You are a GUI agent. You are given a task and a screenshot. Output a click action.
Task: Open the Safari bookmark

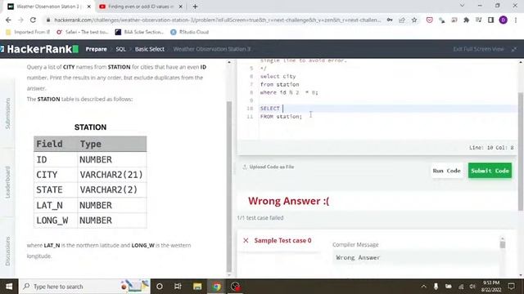(82, 32)
